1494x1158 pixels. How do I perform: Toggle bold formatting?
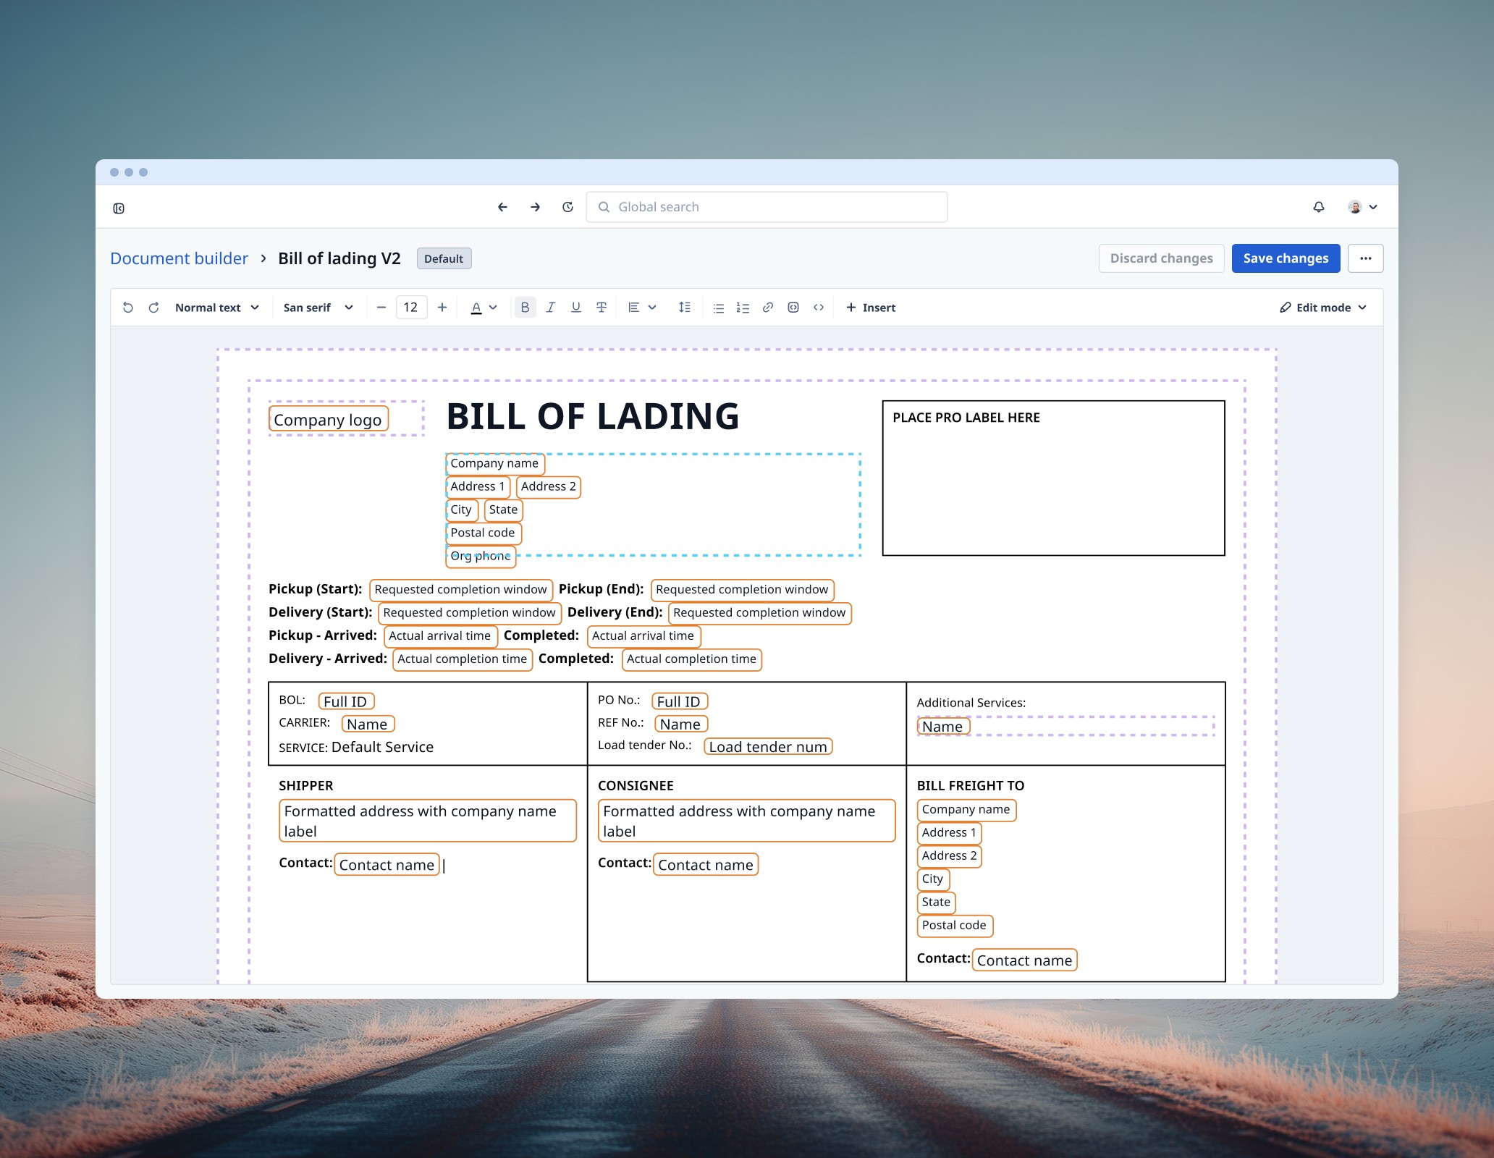(525, 308)
